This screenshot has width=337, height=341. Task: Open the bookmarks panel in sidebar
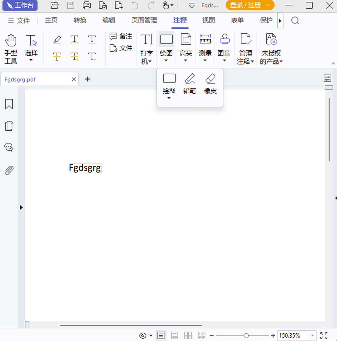[9, 104]
